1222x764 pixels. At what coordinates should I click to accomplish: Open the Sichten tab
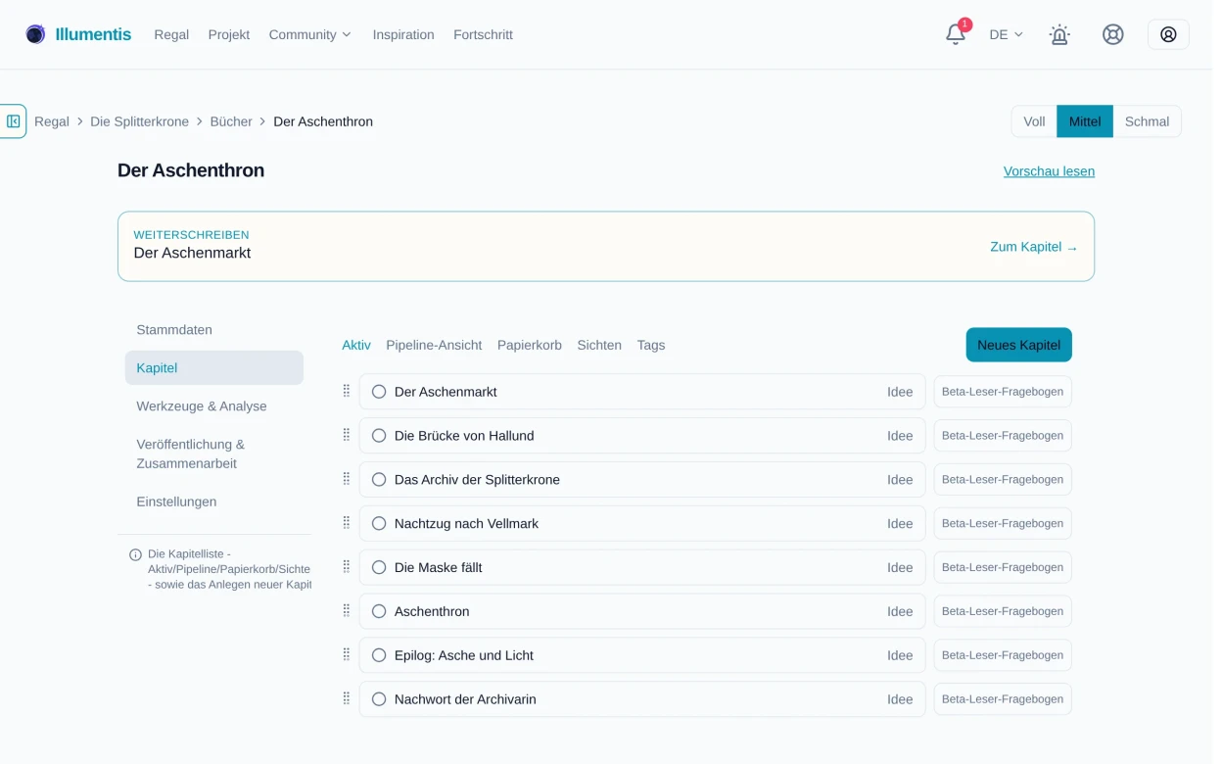tap(599, 345)
